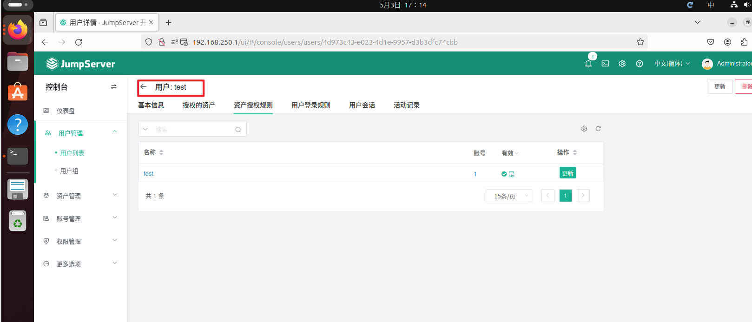Open the 15条/页 page size dropdown

tap(508, 196)
